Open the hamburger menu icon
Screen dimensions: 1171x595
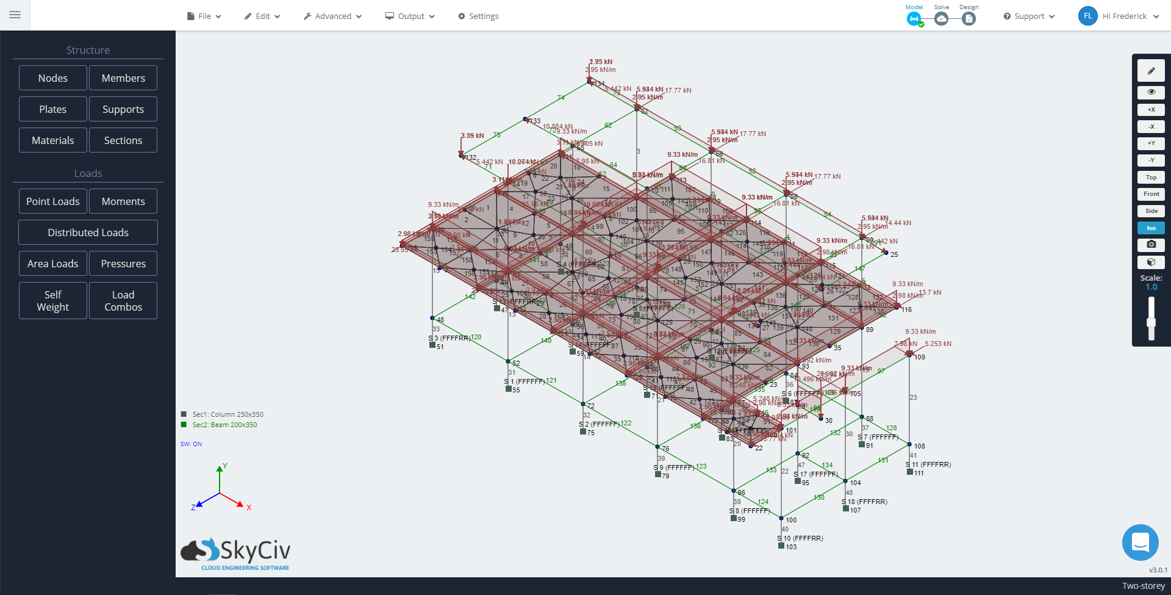(15, 15)
